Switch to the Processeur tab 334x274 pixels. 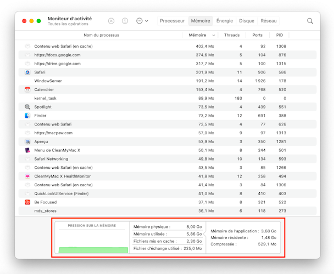(x=172, y=21)
